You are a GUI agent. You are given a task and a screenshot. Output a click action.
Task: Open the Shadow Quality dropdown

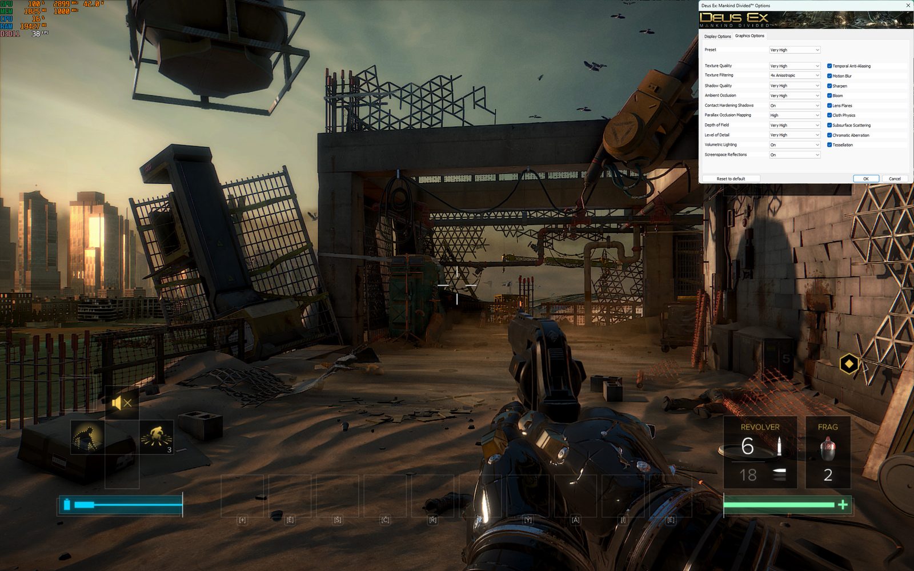coord(795,86)
